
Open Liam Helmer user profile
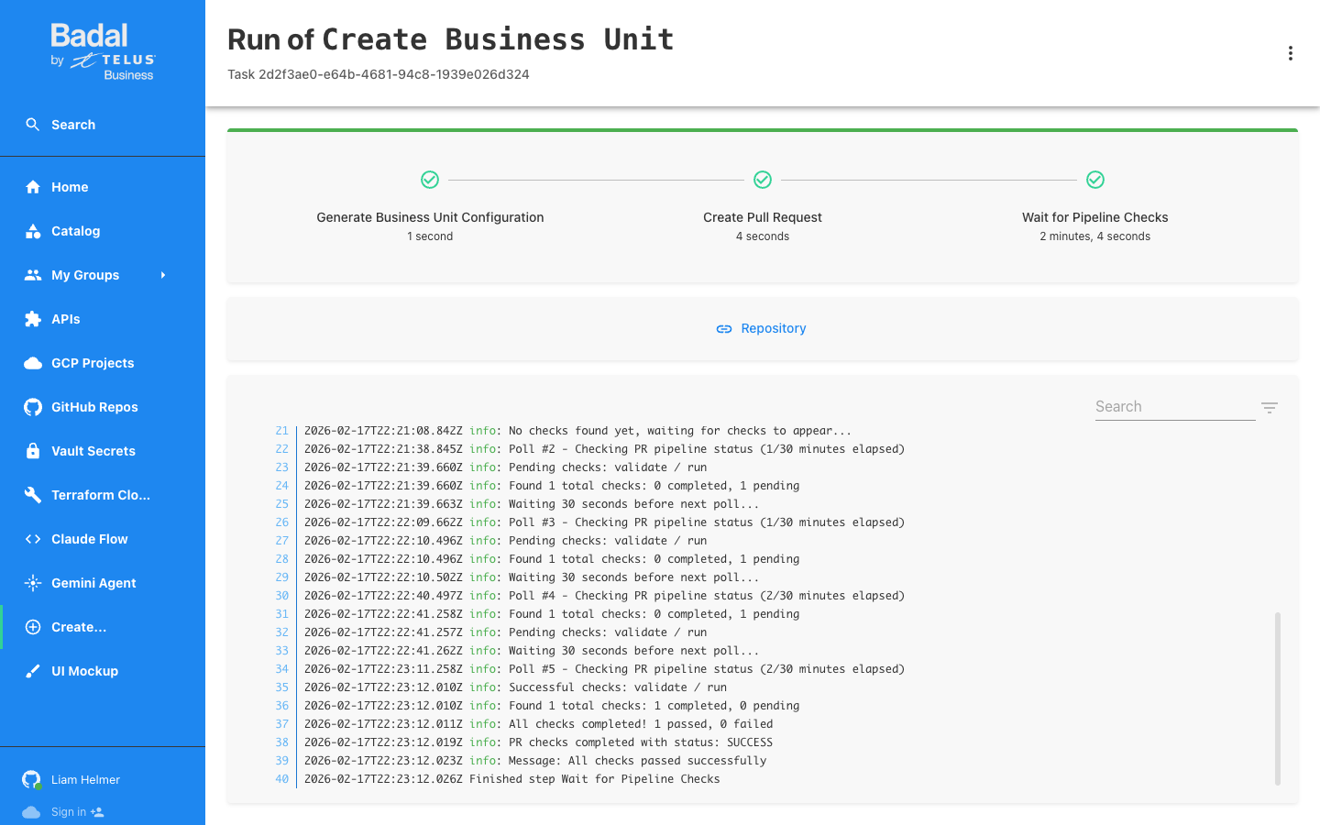click(x=85, y=780)
